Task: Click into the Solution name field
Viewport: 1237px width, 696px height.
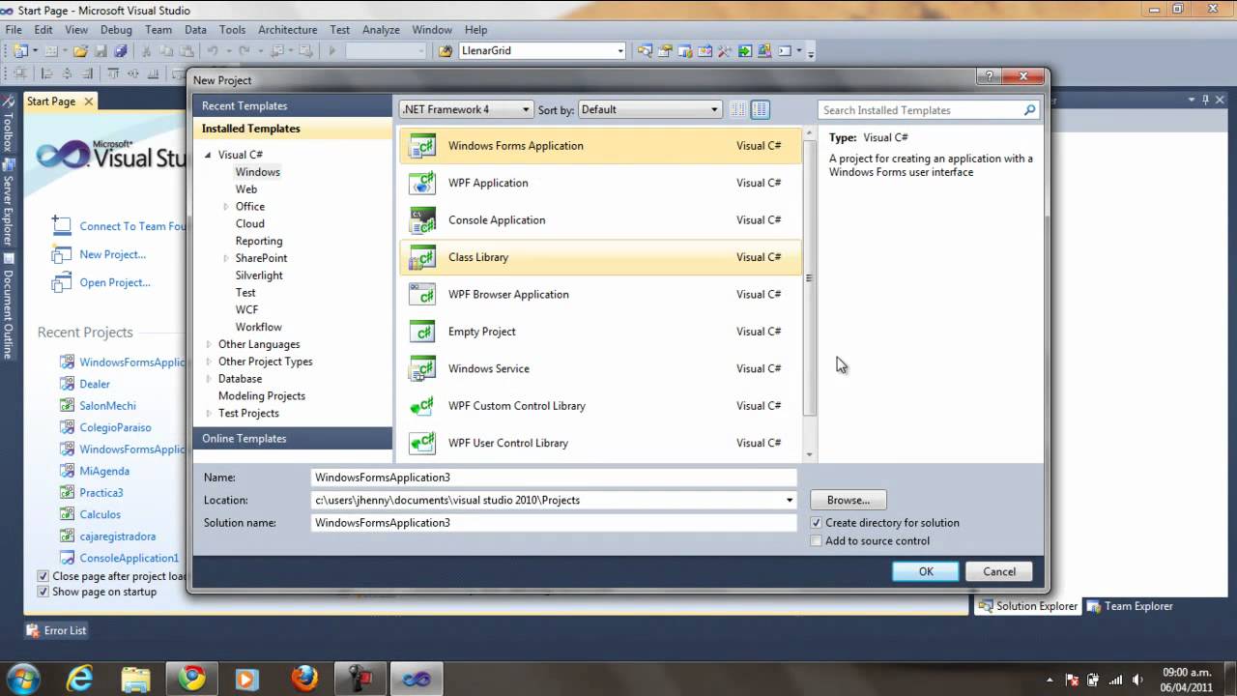Action: [x=554, y=523]
